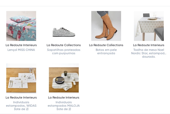Follow the Botas em pele entrançada link
Viewport: 170px width, 114px height.
[106, 51]
